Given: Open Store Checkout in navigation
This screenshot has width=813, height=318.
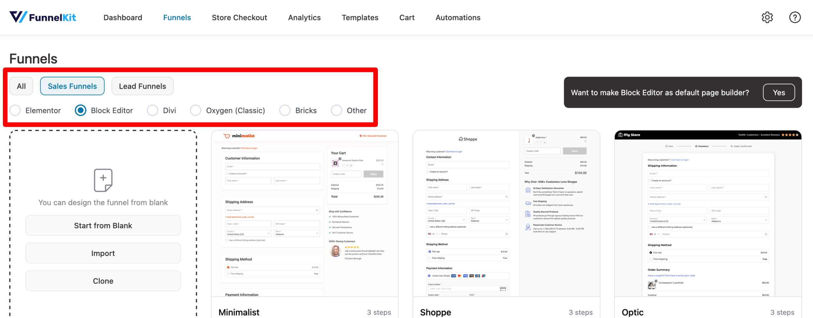Looking at the screenshot, I should point(239,17).
